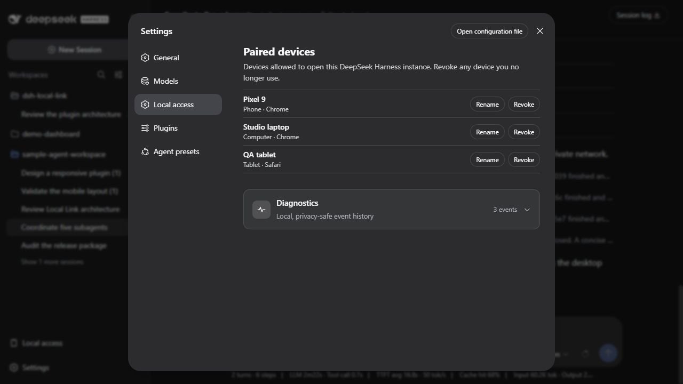The height and width of the screenshot is (384, 683).
Task: Open 'Review Local Link architecture' session
Action: coord(70,209)
